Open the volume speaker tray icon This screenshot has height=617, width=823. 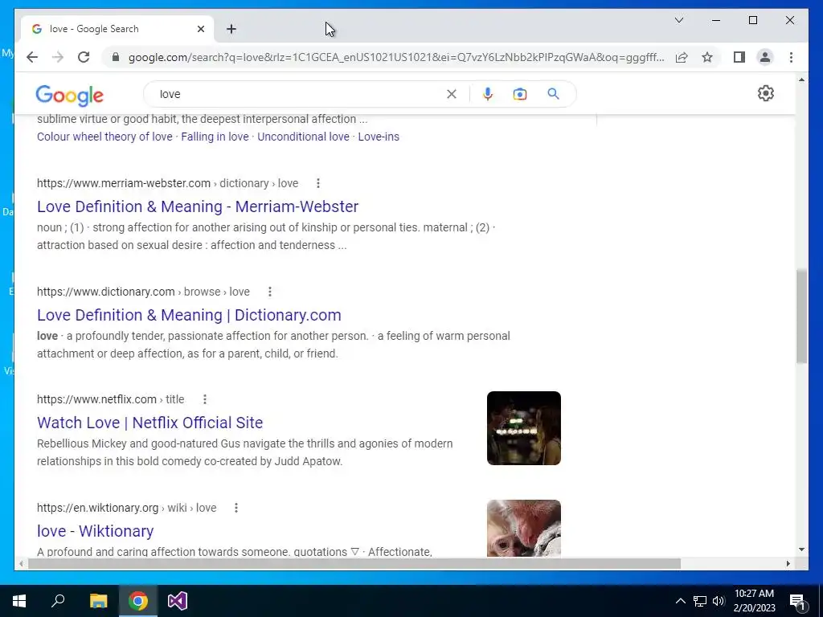(719, 601)
